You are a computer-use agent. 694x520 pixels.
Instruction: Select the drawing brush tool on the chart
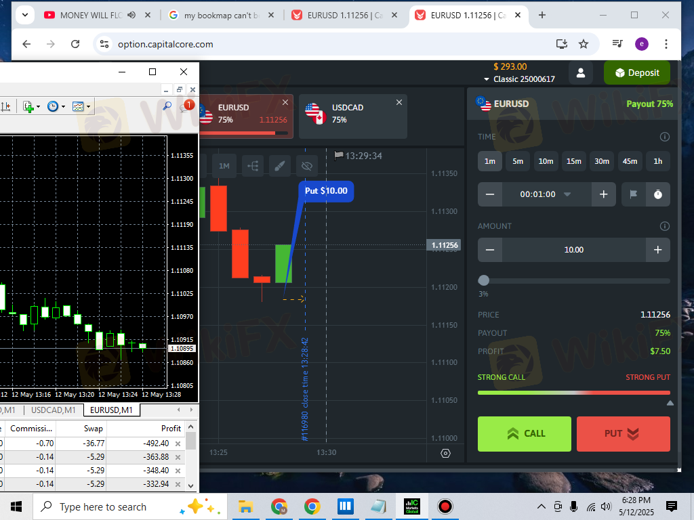pyautogui.click(x=280, y=166)
